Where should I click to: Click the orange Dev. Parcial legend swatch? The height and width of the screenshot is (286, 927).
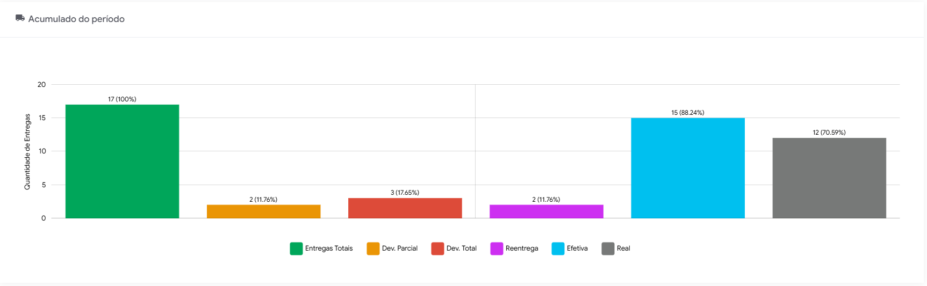click(x=373, y=248)
